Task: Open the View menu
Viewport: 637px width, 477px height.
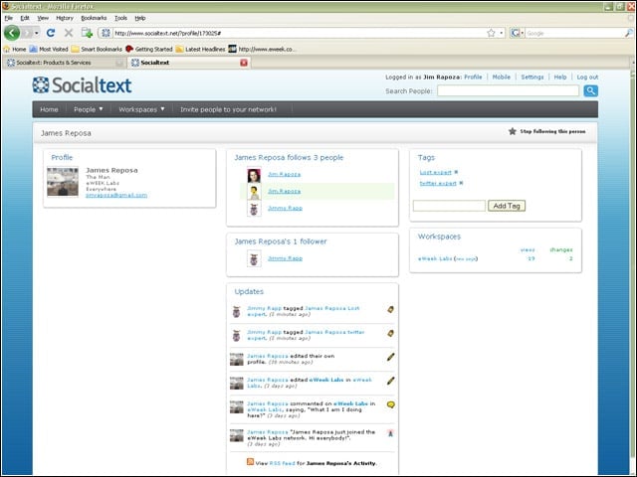Action: 43,18
